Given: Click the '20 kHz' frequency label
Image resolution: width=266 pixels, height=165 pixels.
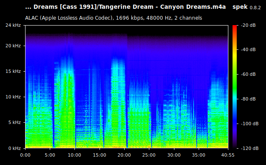Looking at the screenshot, I should point(13,46).
